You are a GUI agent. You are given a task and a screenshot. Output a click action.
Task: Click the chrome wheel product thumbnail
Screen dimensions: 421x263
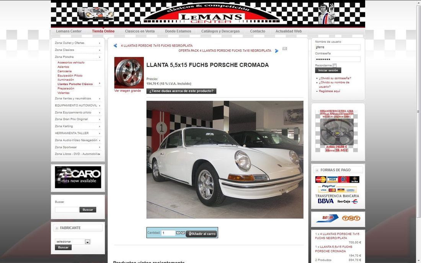click(129, 73)
